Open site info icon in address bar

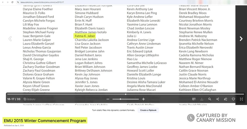(18, 2)
